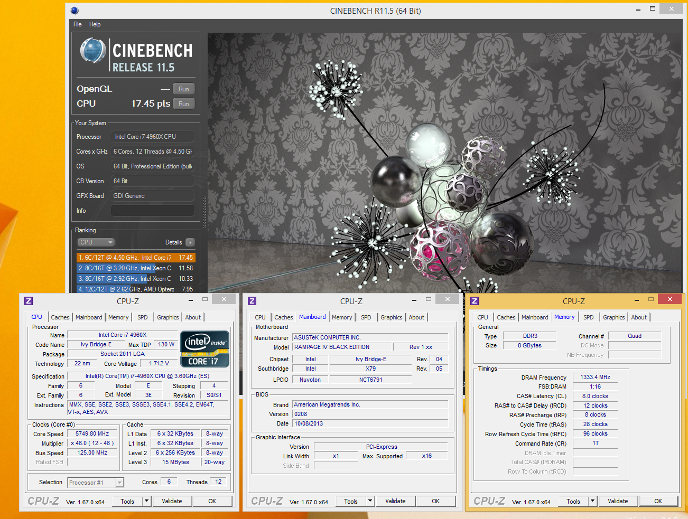Click CAS# Latency value 8.0 clocks

(595, 396)
